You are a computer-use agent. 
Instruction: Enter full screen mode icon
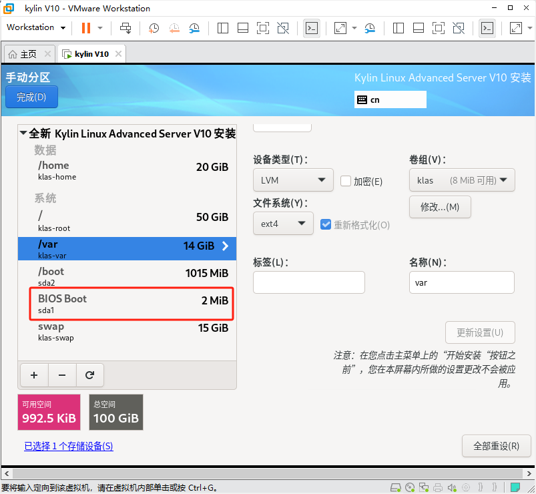pyautogui.click(x=340, y=28)
